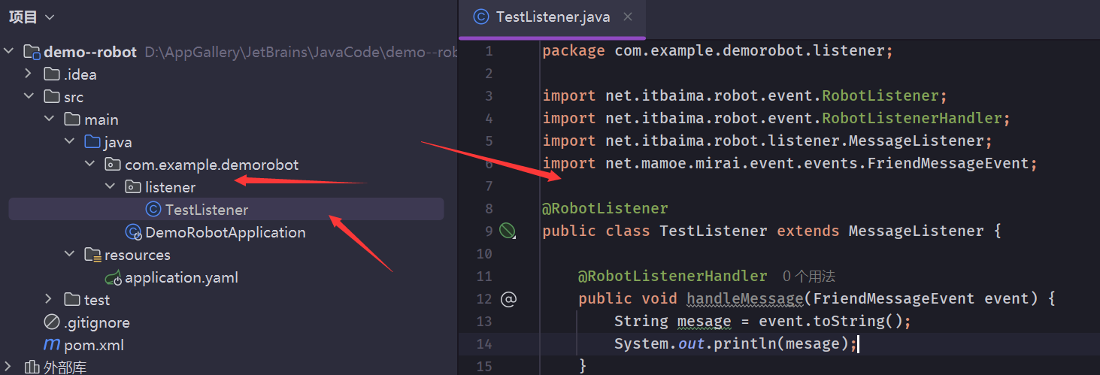Click the .gitignore file icon

(x=52, y=322)
